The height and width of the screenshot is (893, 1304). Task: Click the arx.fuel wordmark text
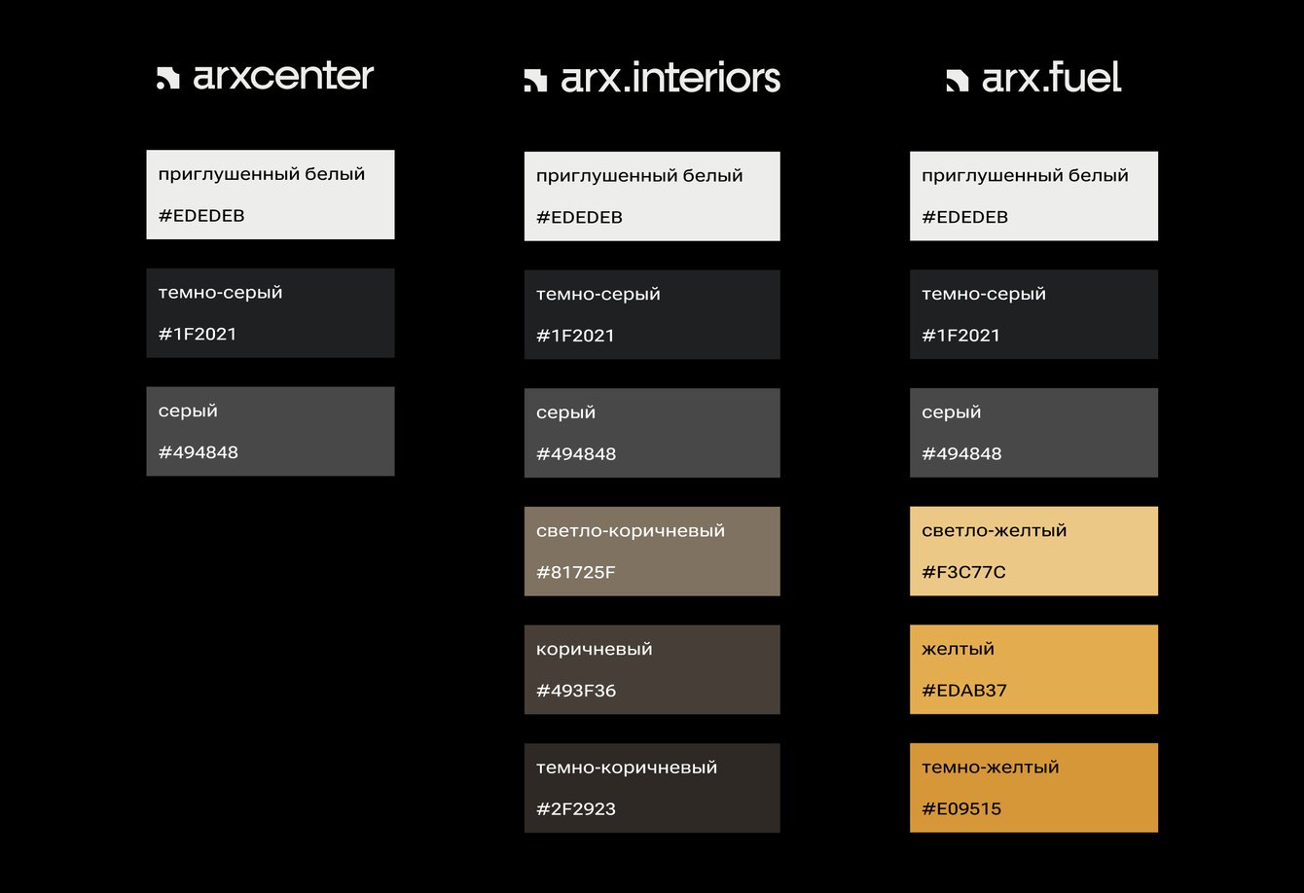[1051, 79]
